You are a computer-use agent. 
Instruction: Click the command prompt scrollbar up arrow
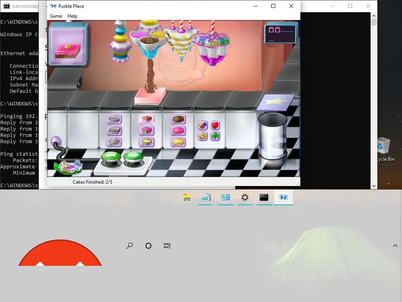(x=374, y=16)
